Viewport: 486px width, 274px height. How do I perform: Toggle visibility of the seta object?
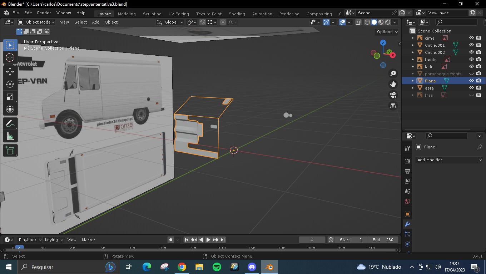[471, 88]
